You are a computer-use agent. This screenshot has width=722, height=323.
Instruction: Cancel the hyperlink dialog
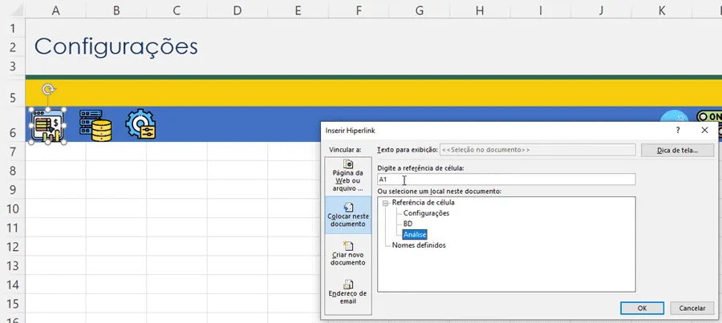coord(692,309)
